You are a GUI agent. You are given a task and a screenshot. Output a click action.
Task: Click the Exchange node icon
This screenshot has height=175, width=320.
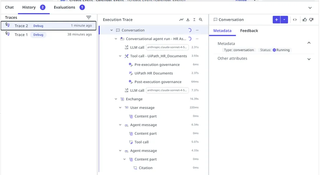[122, 99]
